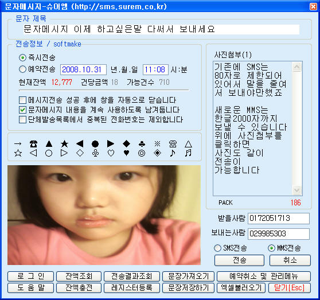This screenshot has height=300, width=320.
Task: Insert the outlined star symbol
Action: 18,153
